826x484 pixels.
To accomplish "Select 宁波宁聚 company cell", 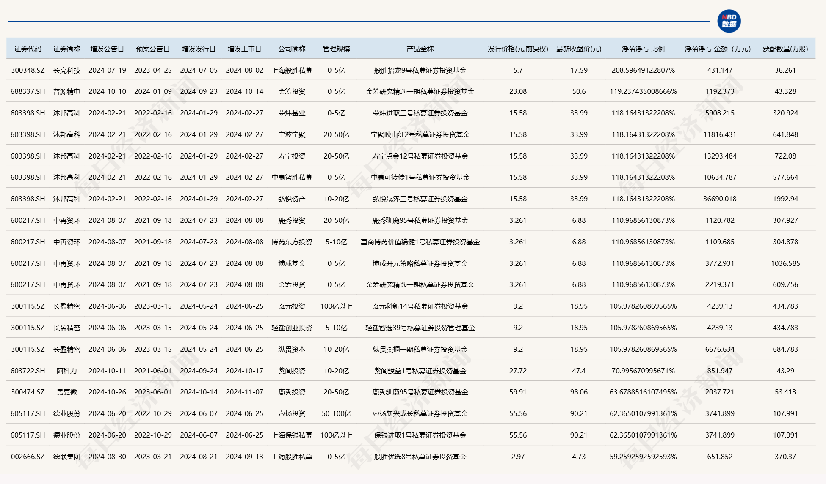I will (292, 134).
